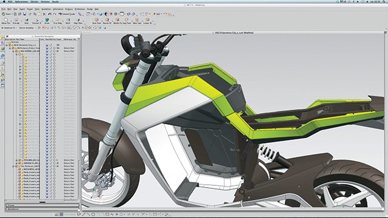Click the navigator vertical scrollbar
This screenshot has height=218, width=388.
click(x=79, y=119)
